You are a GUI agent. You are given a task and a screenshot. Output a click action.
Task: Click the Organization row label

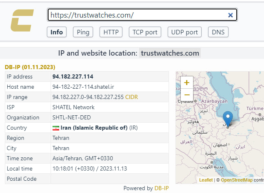point(23,118)
